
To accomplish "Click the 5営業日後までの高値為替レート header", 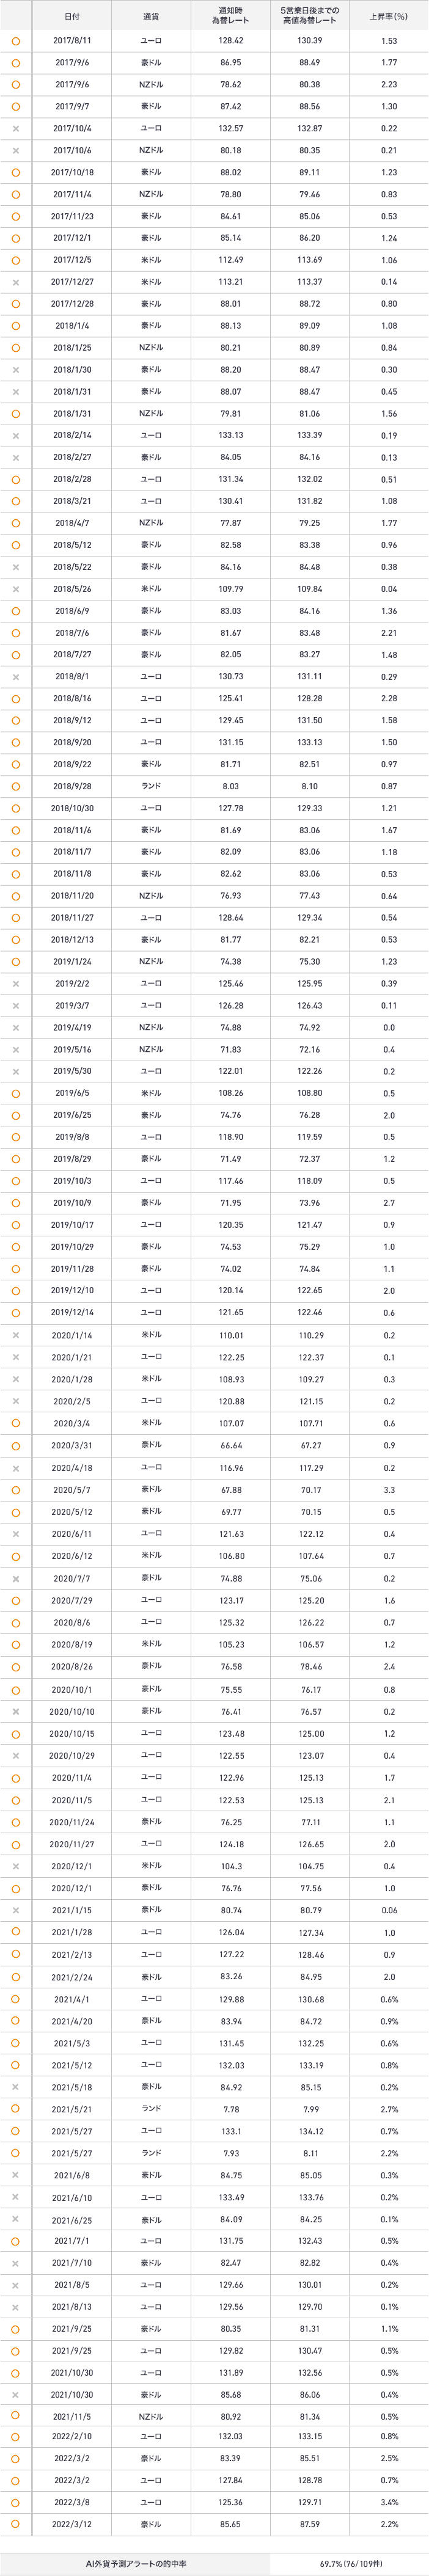I will tap(309, 16).
